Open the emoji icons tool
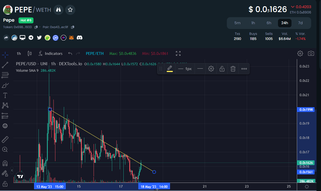This screenshot has height=191, width=321. 5,126
